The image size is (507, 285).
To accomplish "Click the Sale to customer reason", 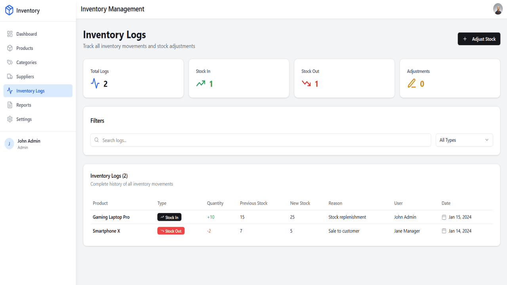I will click(344, 231).
